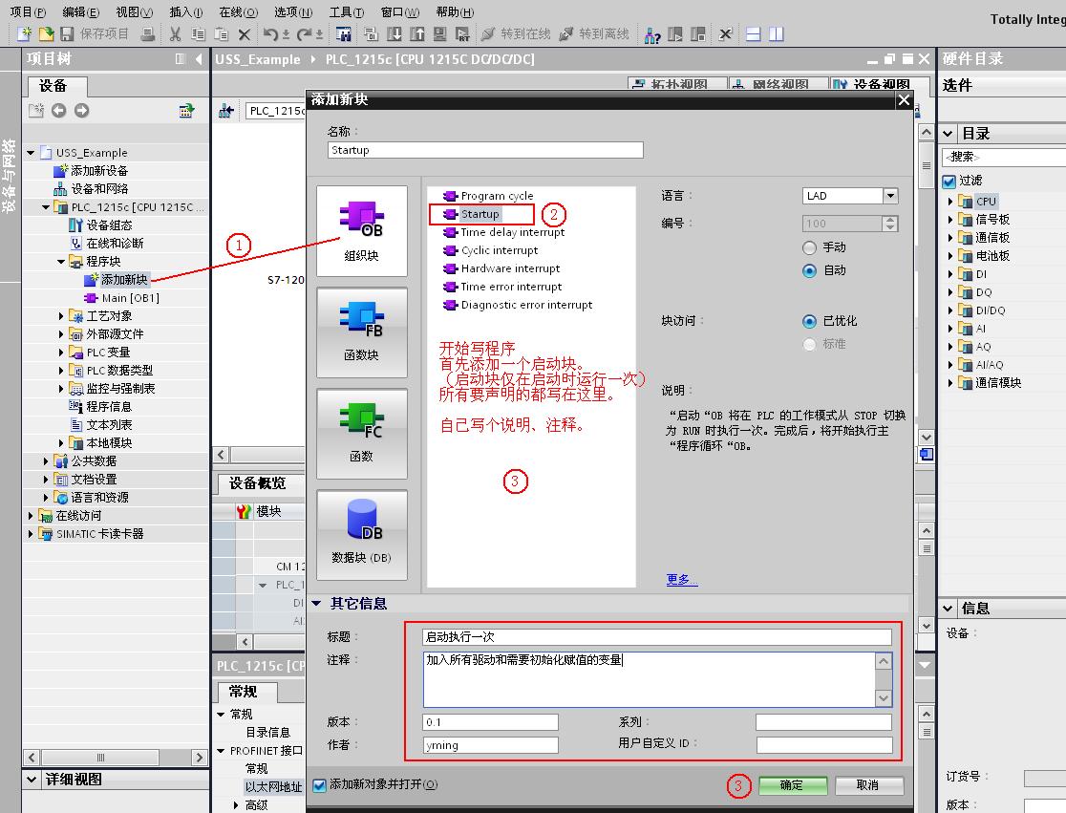
Task: Open the 更多 more link
Action: point(681,579)
